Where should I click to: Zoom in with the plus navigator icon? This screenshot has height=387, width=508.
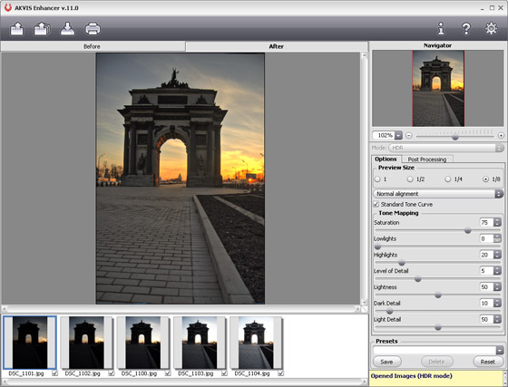tap(501, 135)
